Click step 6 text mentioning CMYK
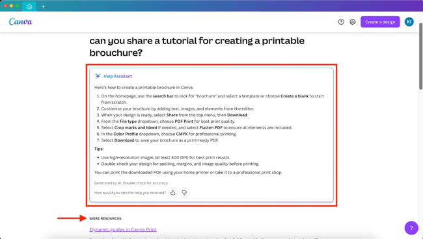Image resolution: width=423 pixels, height=239 pixels. point(169,134)
